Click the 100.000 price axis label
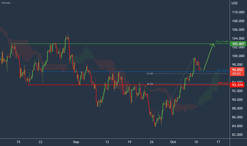This screenshot has width=247, height=146. pos(238,56)
